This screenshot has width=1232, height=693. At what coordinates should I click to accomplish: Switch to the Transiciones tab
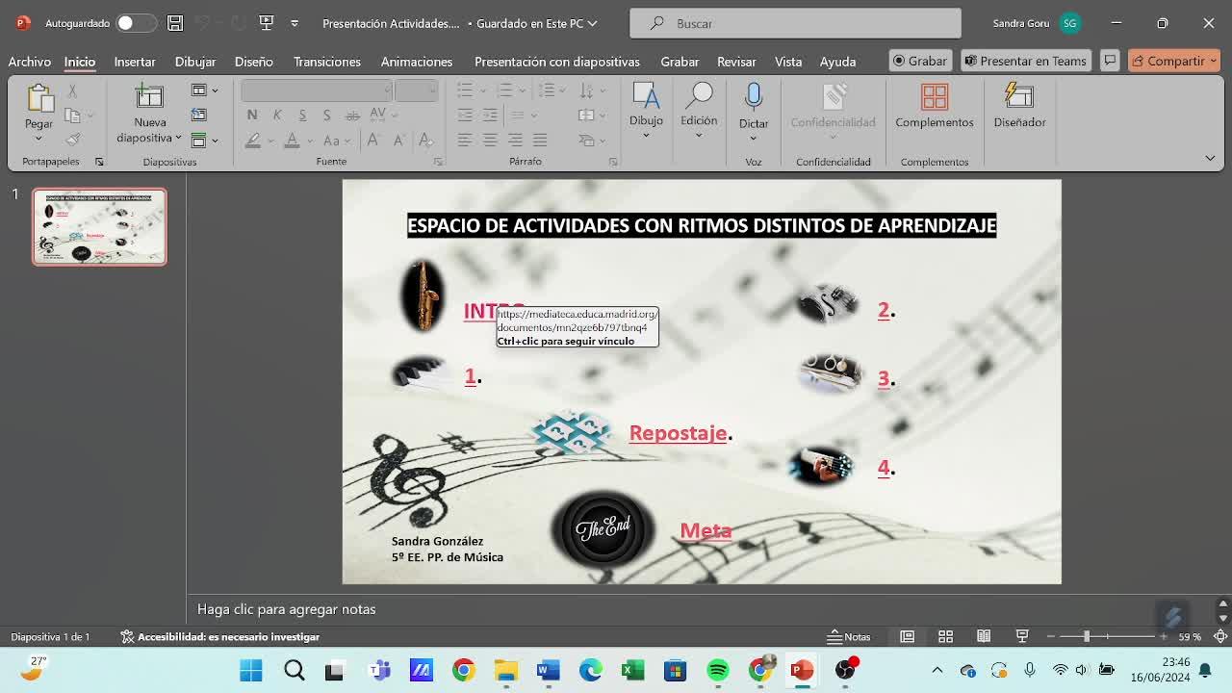[x=326, y=62]
